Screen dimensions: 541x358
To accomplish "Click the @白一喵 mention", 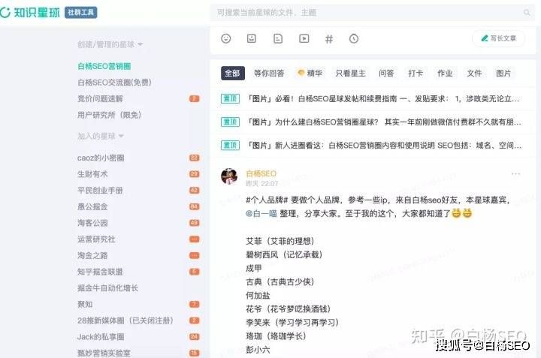I will click(261, 214).
